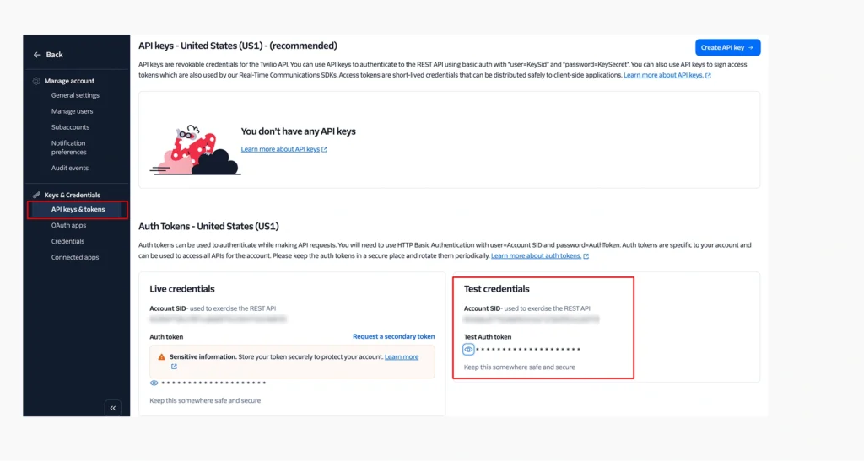Viewport: 864px width, 461px height.
Task: Reveal the live Auth token with eye icon
Action: point(154,383)
